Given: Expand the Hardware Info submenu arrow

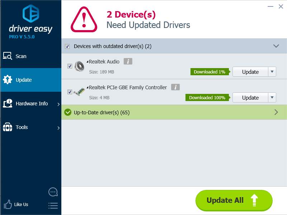Looking at the screenshot, I should pos(58,104).
